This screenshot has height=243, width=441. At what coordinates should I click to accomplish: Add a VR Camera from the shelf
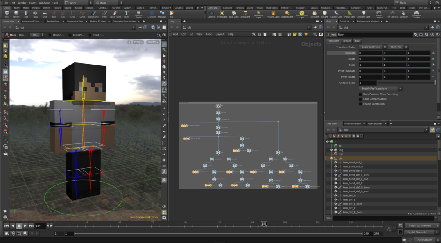[392, 14]
